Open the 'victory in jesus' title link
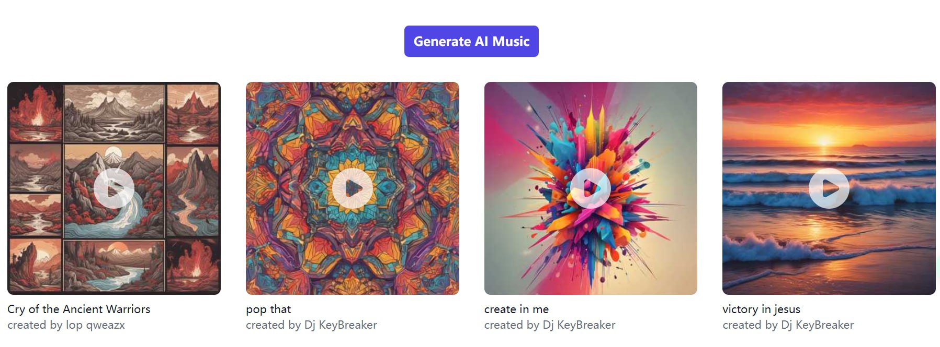 coord(761,309)
